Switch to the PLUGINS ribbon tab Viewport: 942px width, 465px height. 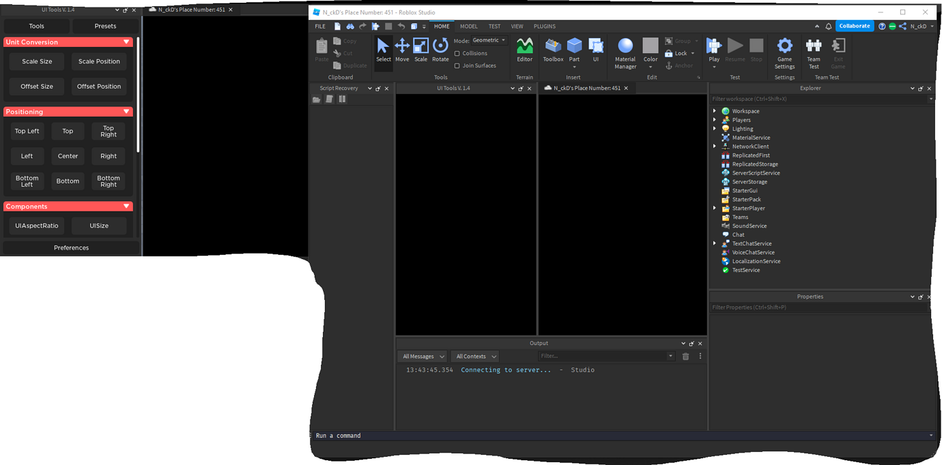[x=544, y=26]
